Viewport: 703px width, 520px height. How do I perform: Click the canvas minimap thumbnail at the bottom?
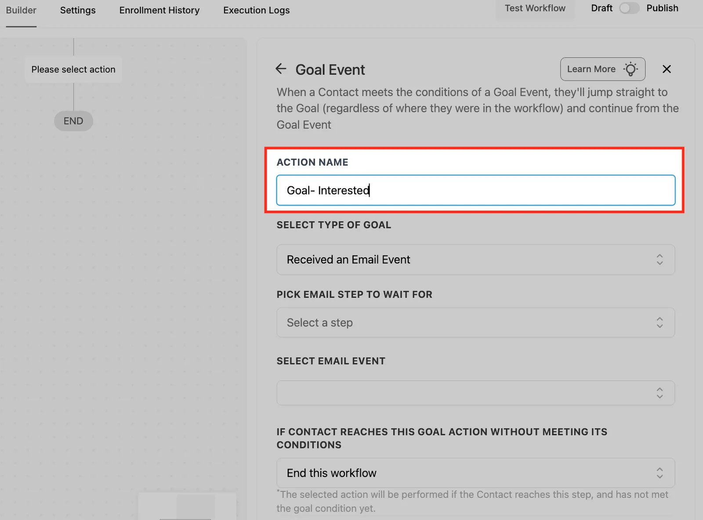(x=187, y=506)
